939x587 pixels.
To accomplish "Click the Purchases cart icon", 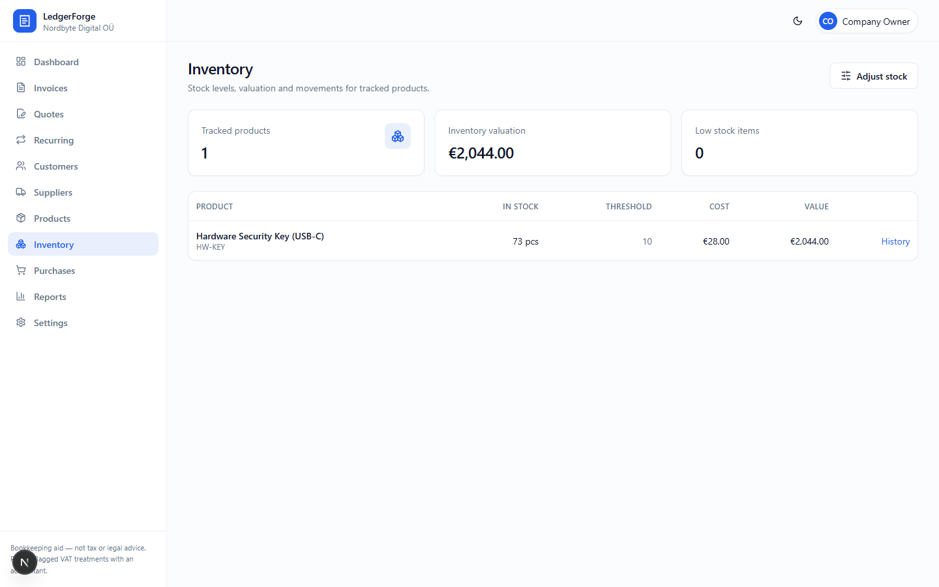I will coord(21,270).
